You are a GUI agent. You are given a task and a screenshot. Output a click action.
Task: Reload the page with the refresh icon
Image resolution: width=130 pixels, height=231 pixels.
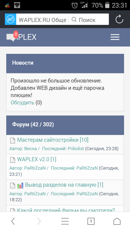point(119,19)
